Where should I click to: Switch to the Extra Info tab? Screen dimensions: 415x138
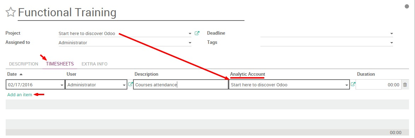94,64
